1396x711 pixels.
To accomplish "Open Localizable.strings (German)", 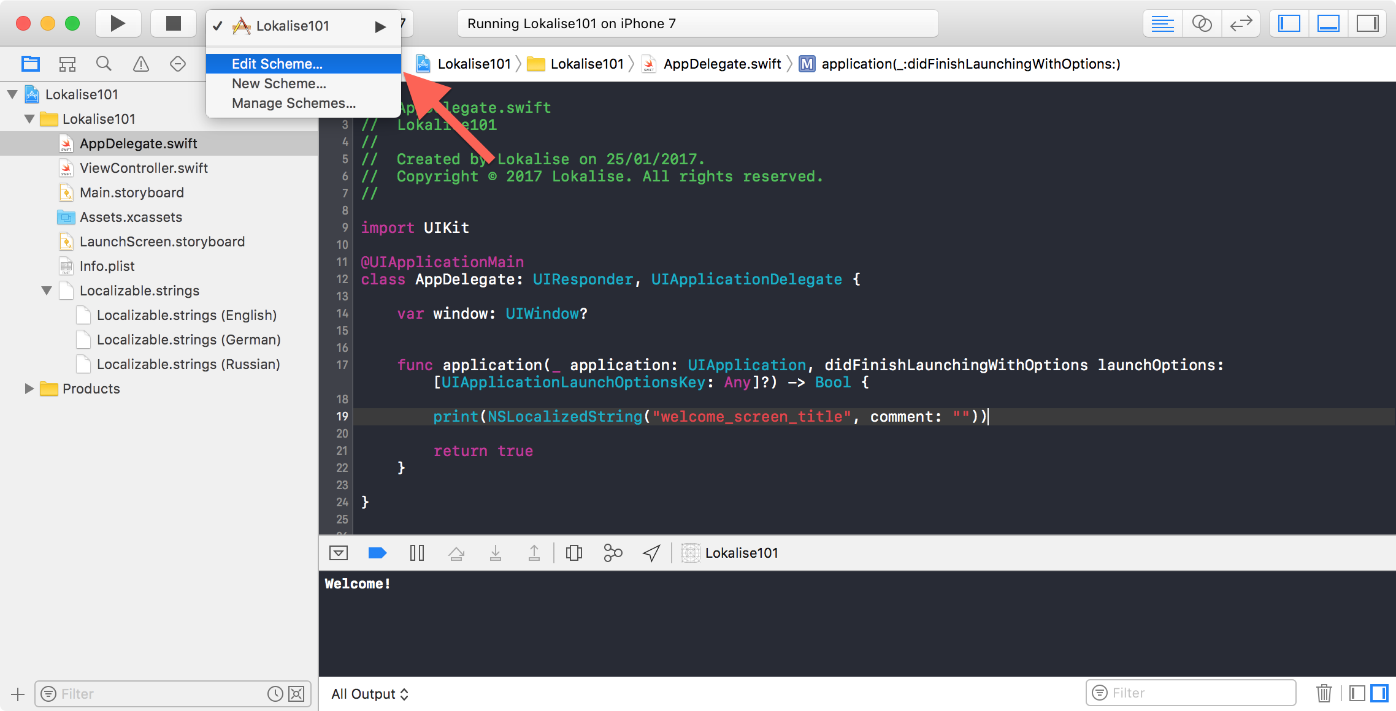I will pos(159,340).
